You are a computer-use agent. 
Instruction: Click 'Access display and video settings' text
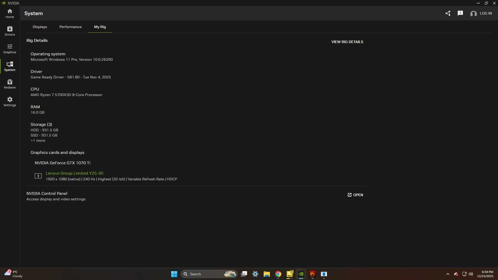56,199
